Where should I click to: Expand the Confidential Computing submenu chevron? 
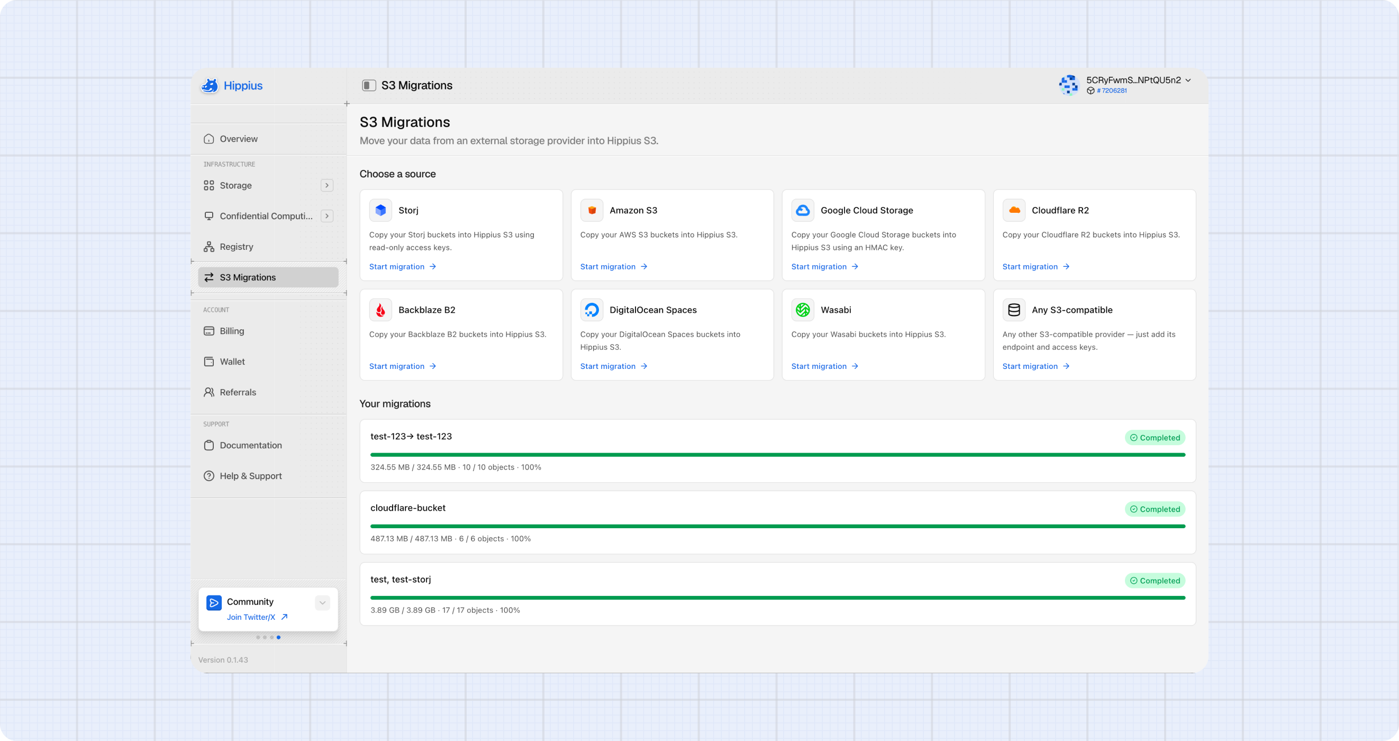[326, 216]
